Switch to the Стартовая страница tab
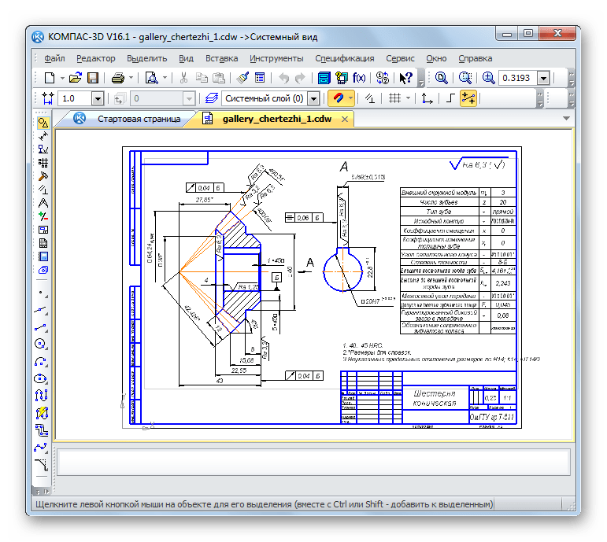Image resolution: width=607 pixels, height=542 pixels. (x=128, y=119)
